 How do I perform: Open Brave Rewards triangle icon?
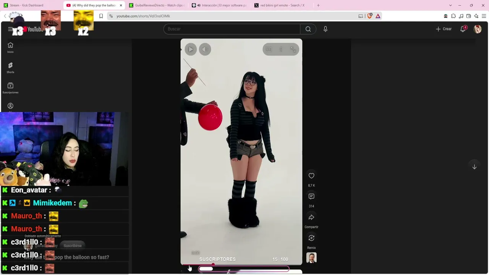click(x=378, y=16)
